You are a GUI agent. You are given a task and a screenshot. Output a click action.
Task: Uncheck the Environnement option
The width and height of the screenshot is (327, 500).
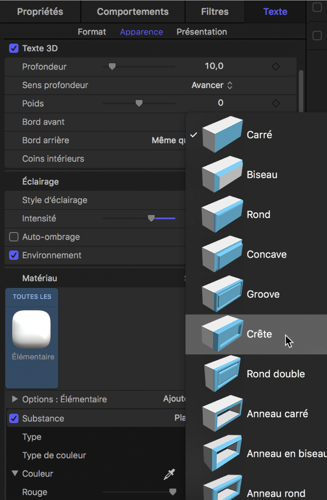point(13,255)
